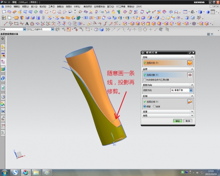Viewport: 220px width, 176px height.
Task: Expand the Settings (设置) section
Action: (168, 112)
